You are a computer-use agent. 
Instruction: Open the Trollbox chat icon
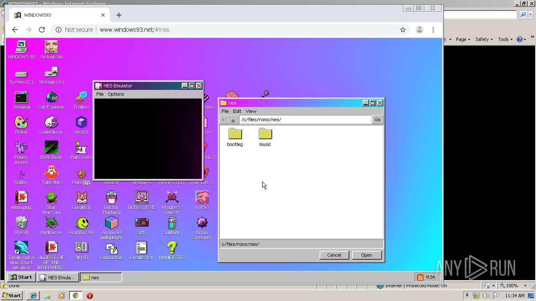click(x=81, y=100)
